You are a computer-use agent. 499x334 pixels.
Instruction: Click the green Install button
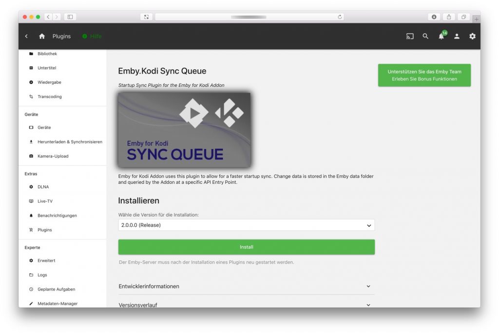246,247
